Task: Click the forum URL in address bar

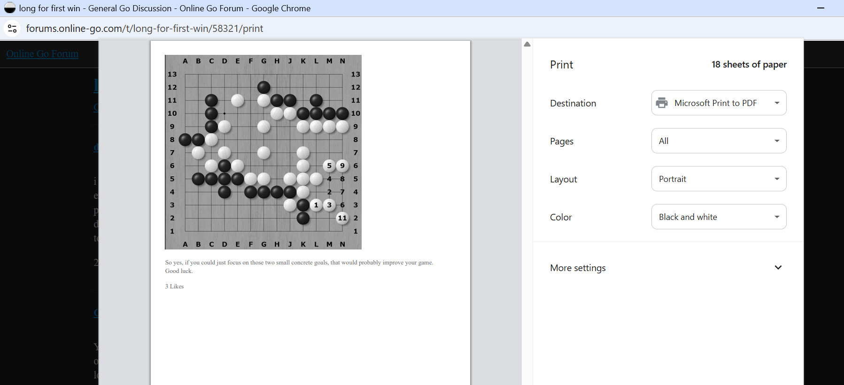Action: pos(145,29)
